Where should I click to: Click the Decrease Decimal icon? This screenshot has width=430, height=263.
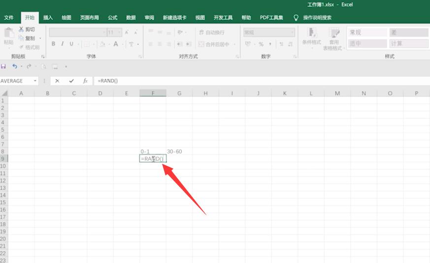coord(291,44)
